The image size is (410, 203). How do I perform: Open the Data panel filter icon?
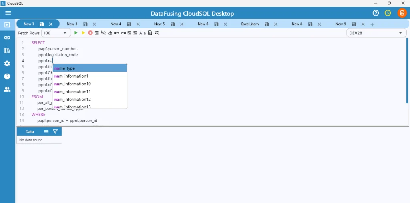(55, 132)
